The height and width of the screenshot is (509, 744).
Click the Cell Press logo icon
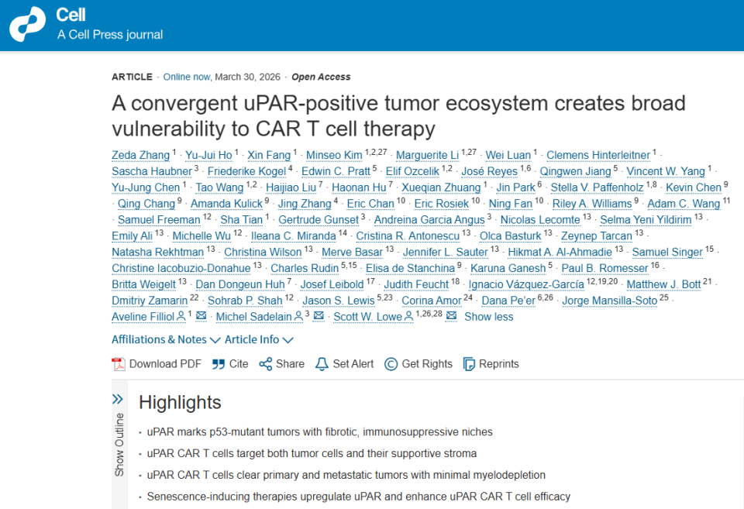point(28,24)
